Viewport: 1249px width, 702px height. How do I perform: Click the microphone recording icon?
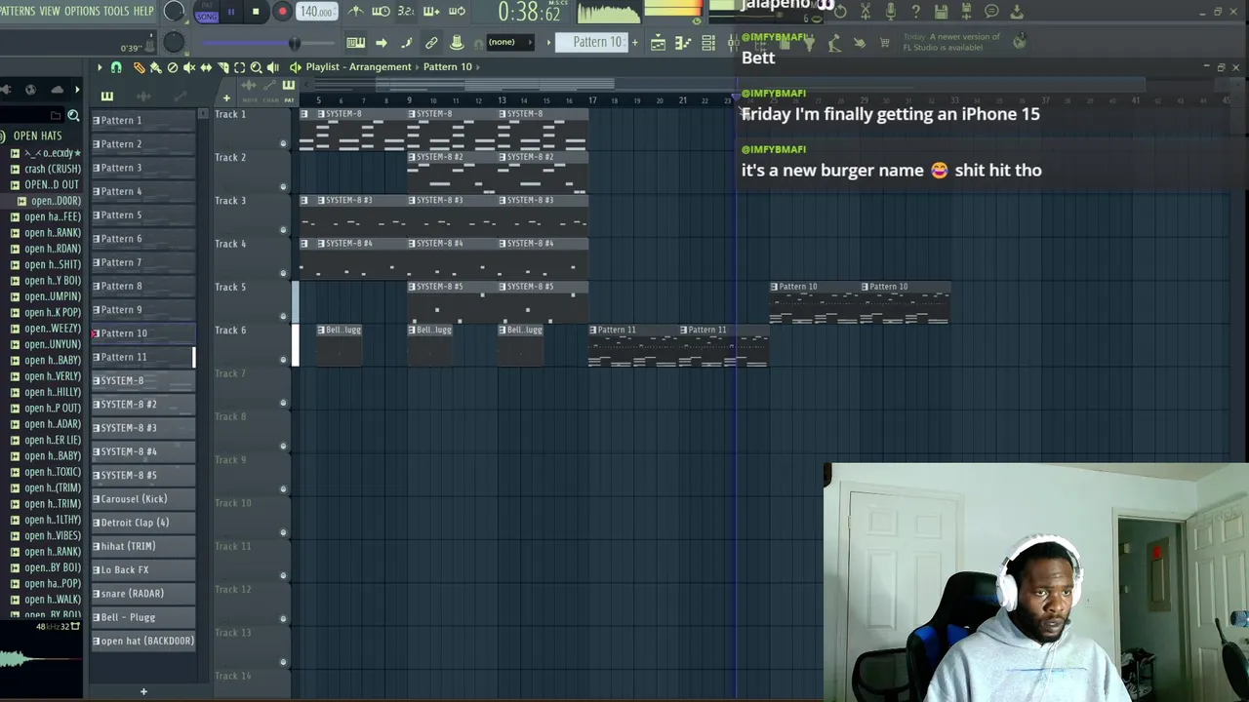[891, 12]
